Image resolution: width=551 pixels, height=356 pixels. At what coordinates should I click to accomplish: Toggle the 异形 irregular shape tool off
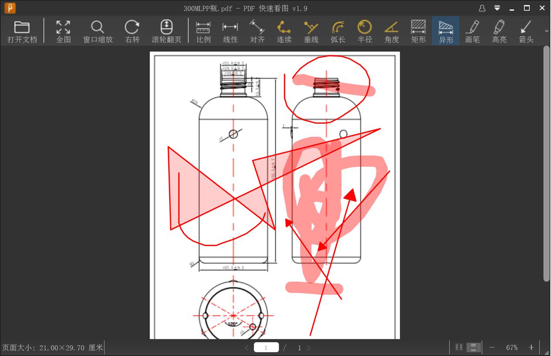[445, 30]
